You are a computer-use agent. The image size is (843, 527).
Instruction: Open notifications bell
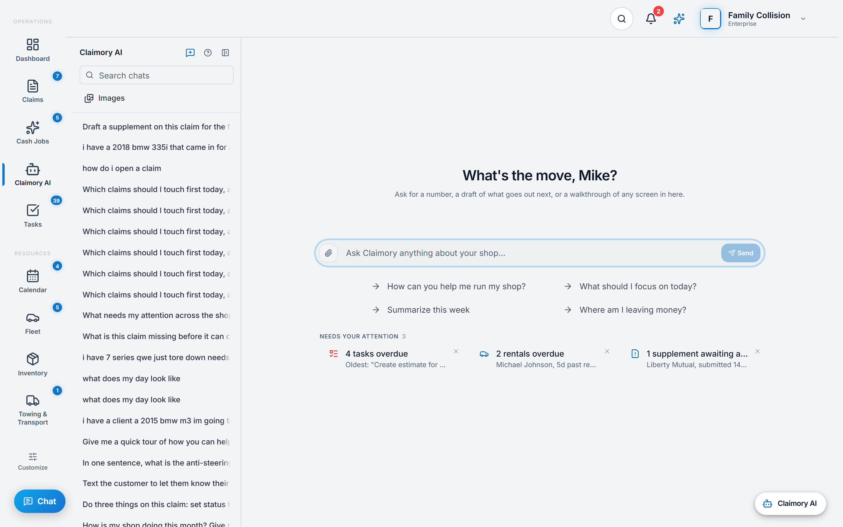(x=651, y=19)
